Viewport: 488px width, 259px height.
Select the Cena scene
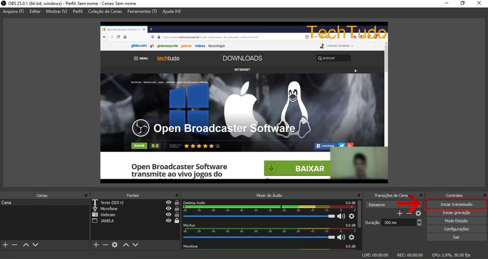coord(45,203)
